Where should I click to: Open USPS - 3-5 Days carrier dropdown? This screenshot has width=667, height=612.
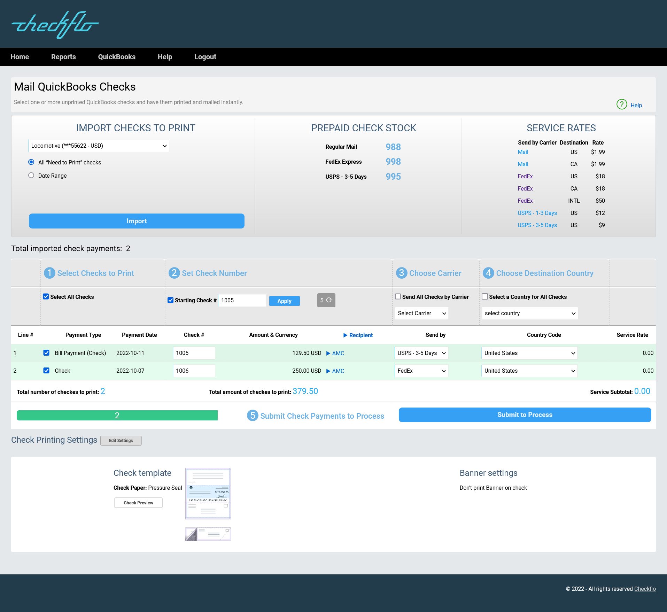pos(421,353)
